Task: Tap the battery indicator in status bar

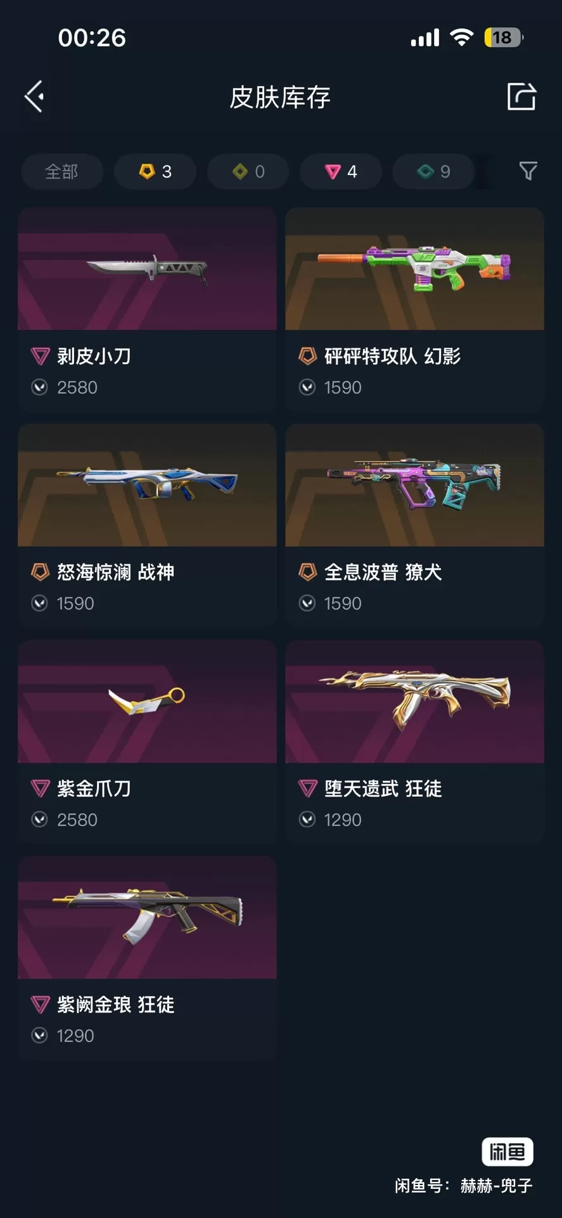Action: pyautogui.click(x=504, y=37)
